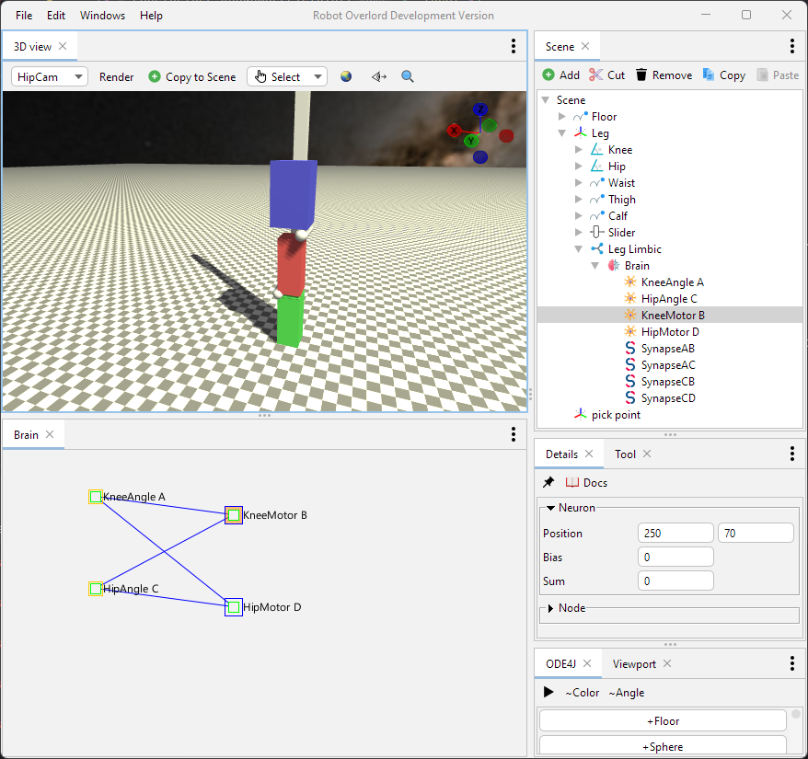808x759 pixels.
Task: Expand the Knee tree node
Action: pyautogui.click(x=578, y=149)
